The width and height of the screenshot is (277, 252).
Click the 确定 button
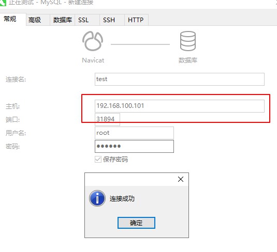pyautogui.click(x=136, y=223)
